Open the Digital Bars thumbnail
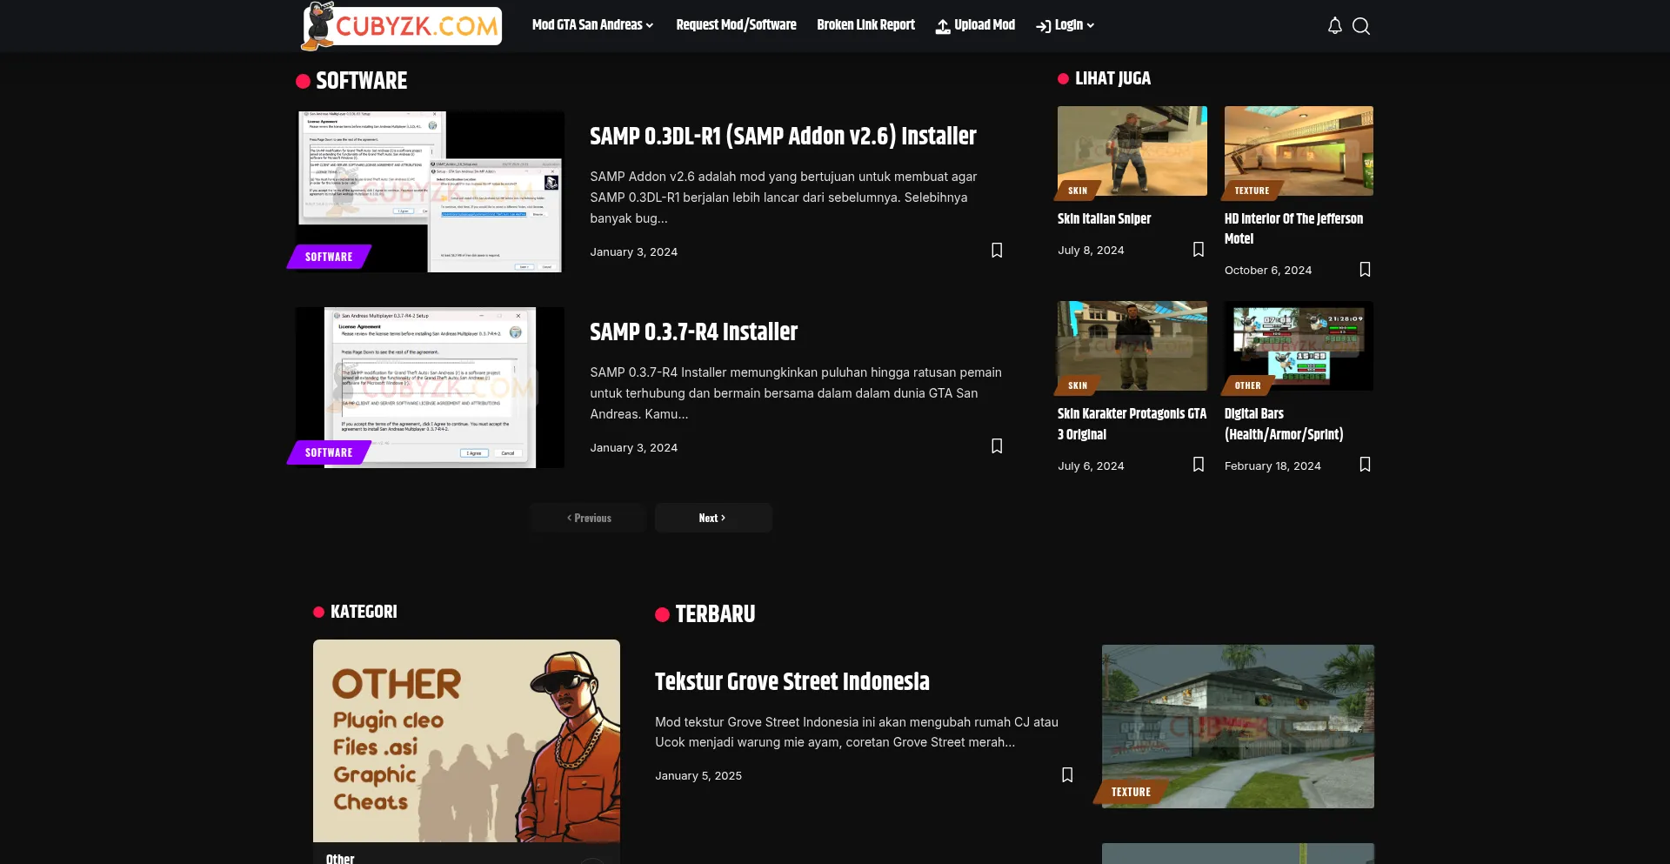This screenshot has height=864, width=1670. (x=1299, y=345)
